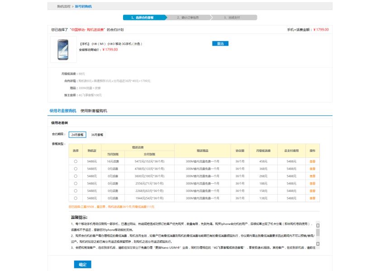
Task: Click the 月最低消费 column header
Action: [x=263, y=151]
